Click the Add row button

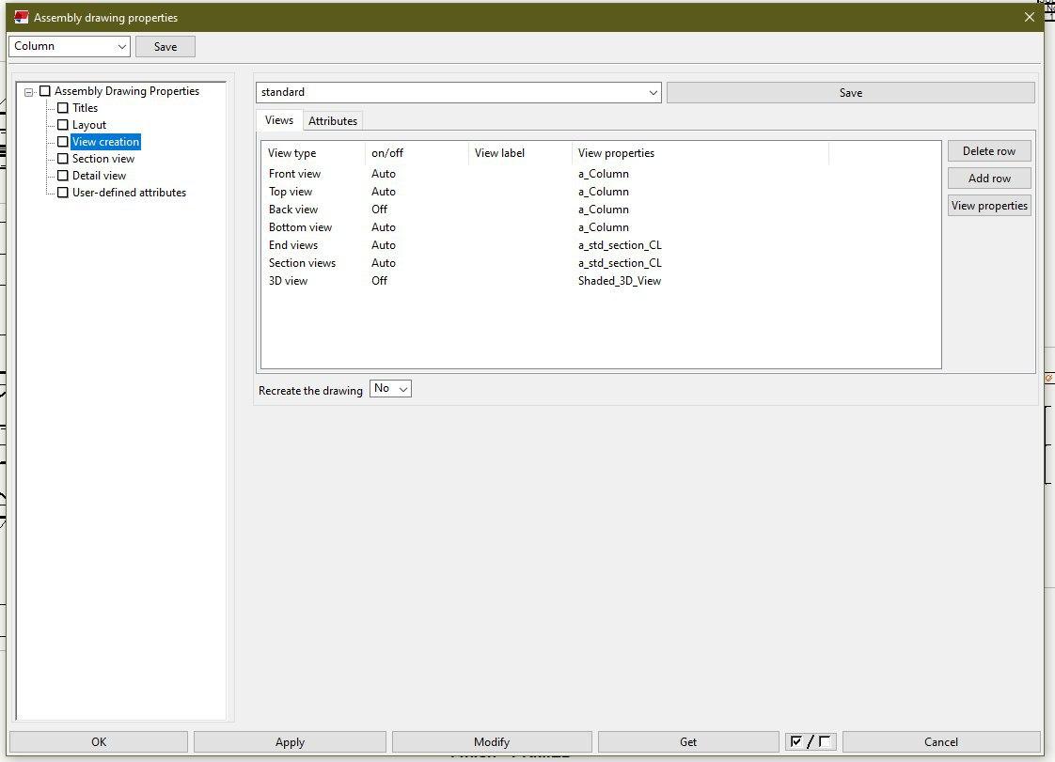pyautogui.click(x=989, y=179)
